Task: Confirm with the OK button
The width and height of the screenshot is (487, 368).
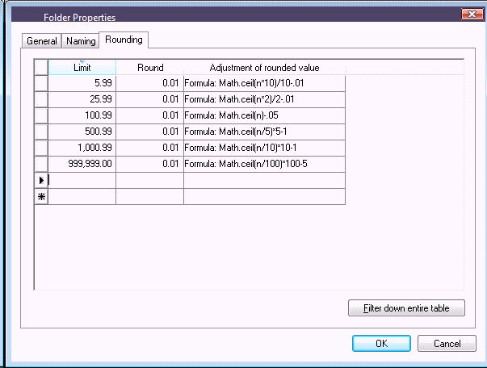Action: coord(381,343)
